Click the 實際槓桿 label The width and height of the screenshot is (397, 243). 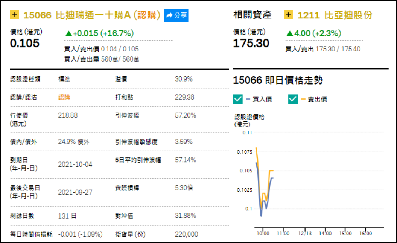tap(127, 188)
